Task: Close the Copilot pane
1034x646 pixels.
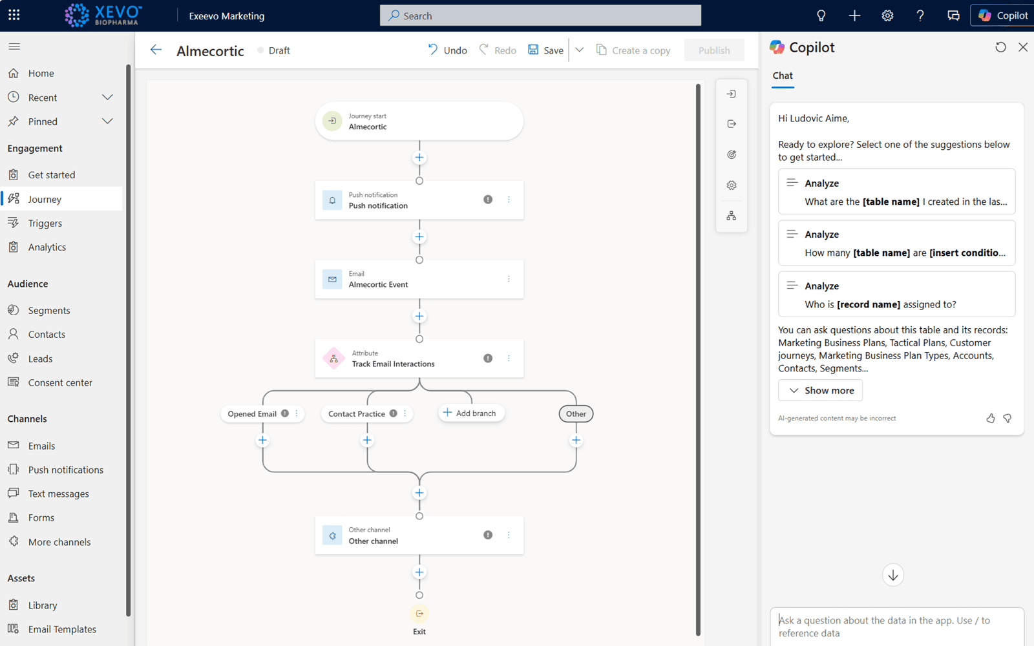Action: point(1023,47)
